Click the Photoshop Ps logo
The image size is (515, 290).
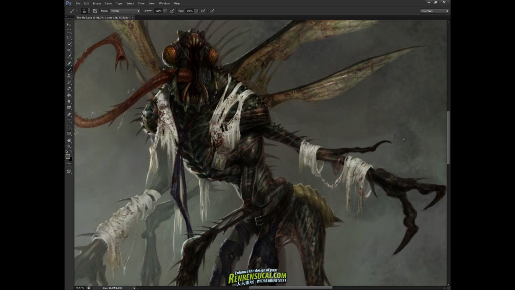pyautogui.click(x=69, y=3)
